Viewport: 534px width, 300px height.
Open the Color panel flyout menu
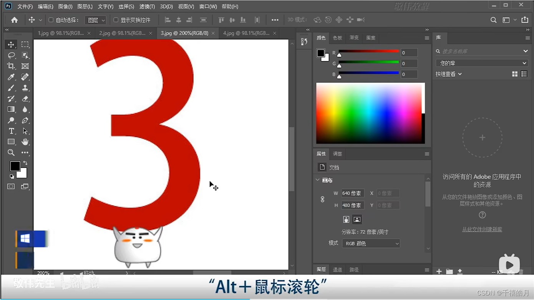point(427,38)
